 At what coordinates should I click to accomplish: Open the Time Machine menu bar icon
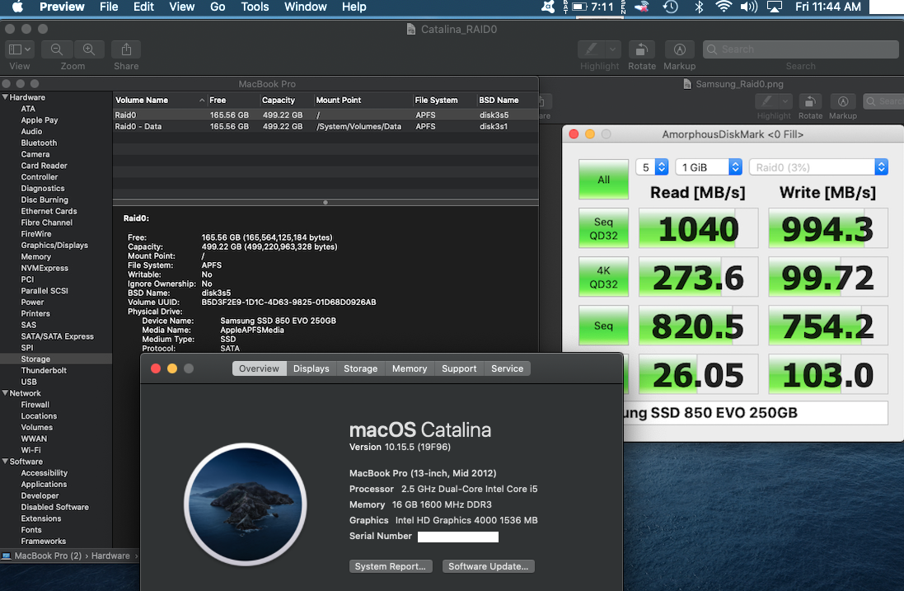(x=671, y=7)
